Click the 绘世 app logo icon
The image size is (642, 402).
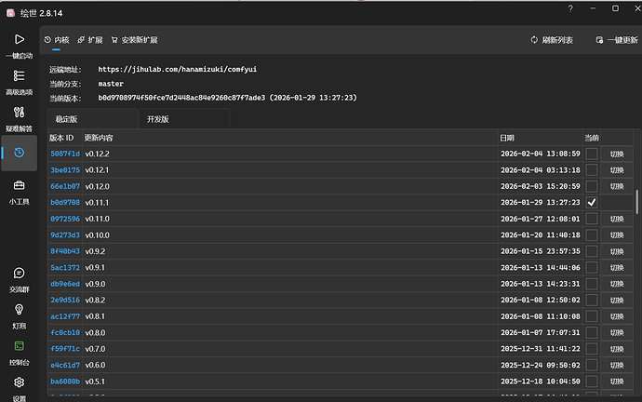click(x=10, y=13)
